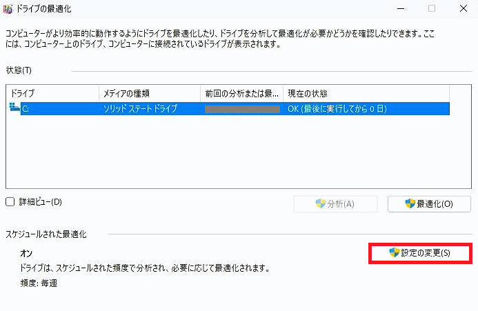Image resolution: width=478 pixels, height=311 pixels.
Task: Click the 現在の状態 column header
Action: (x=366, y=93)
